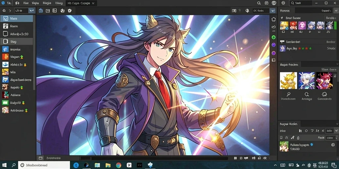The image size is (339, 169).
Task: Click the Windows taskbar search box
Action: point(44,165)
